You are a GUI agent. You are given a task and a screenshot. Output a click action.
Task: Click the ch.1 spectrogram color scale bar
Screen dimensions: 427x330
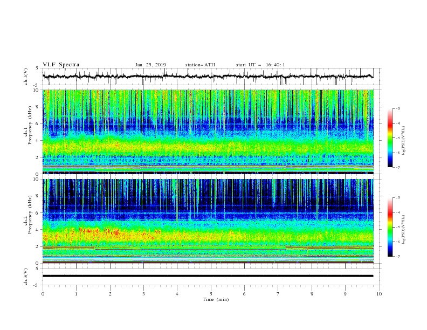390,138
